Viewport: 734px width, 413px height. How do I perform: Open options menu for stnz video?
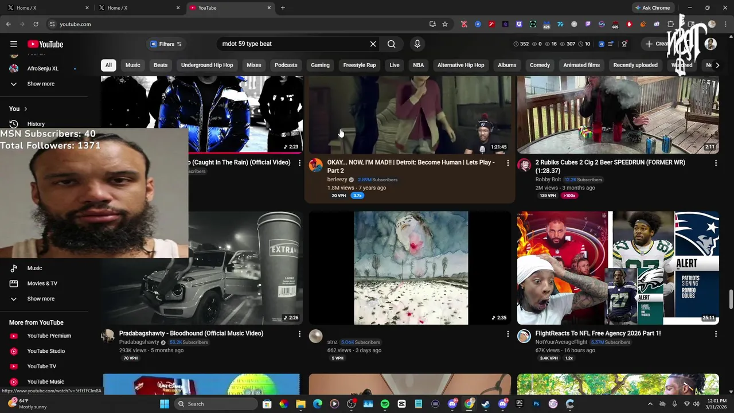point(507,333)
